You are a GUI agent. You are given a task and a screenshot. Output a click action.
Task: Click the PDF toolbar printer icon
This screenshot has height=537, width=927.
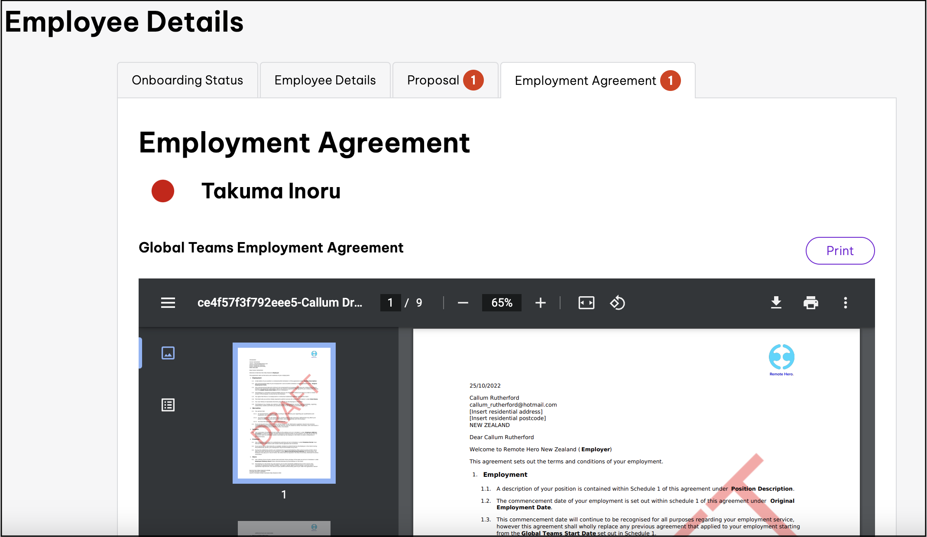(x=810, y=303)
